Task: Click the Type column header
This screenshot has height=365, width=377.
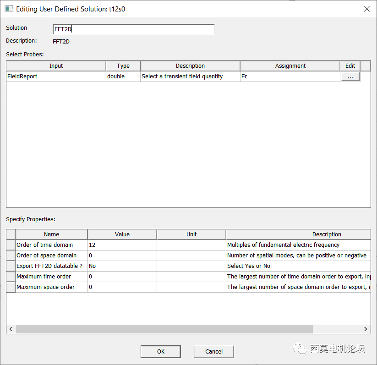Action: pyautogui.click(x=123, y=65)
